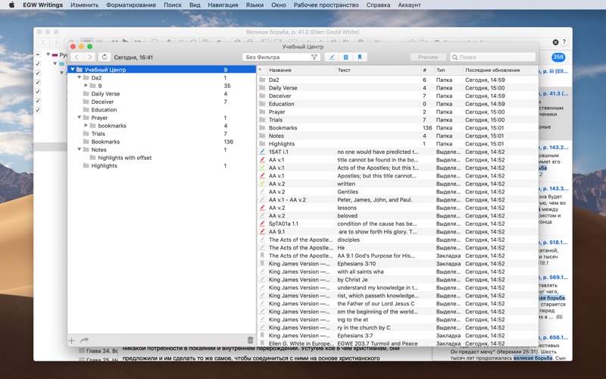Open the Без Фильтра filter dropdown
Viewport: 606px width, 379px height.
click(281, 58)
